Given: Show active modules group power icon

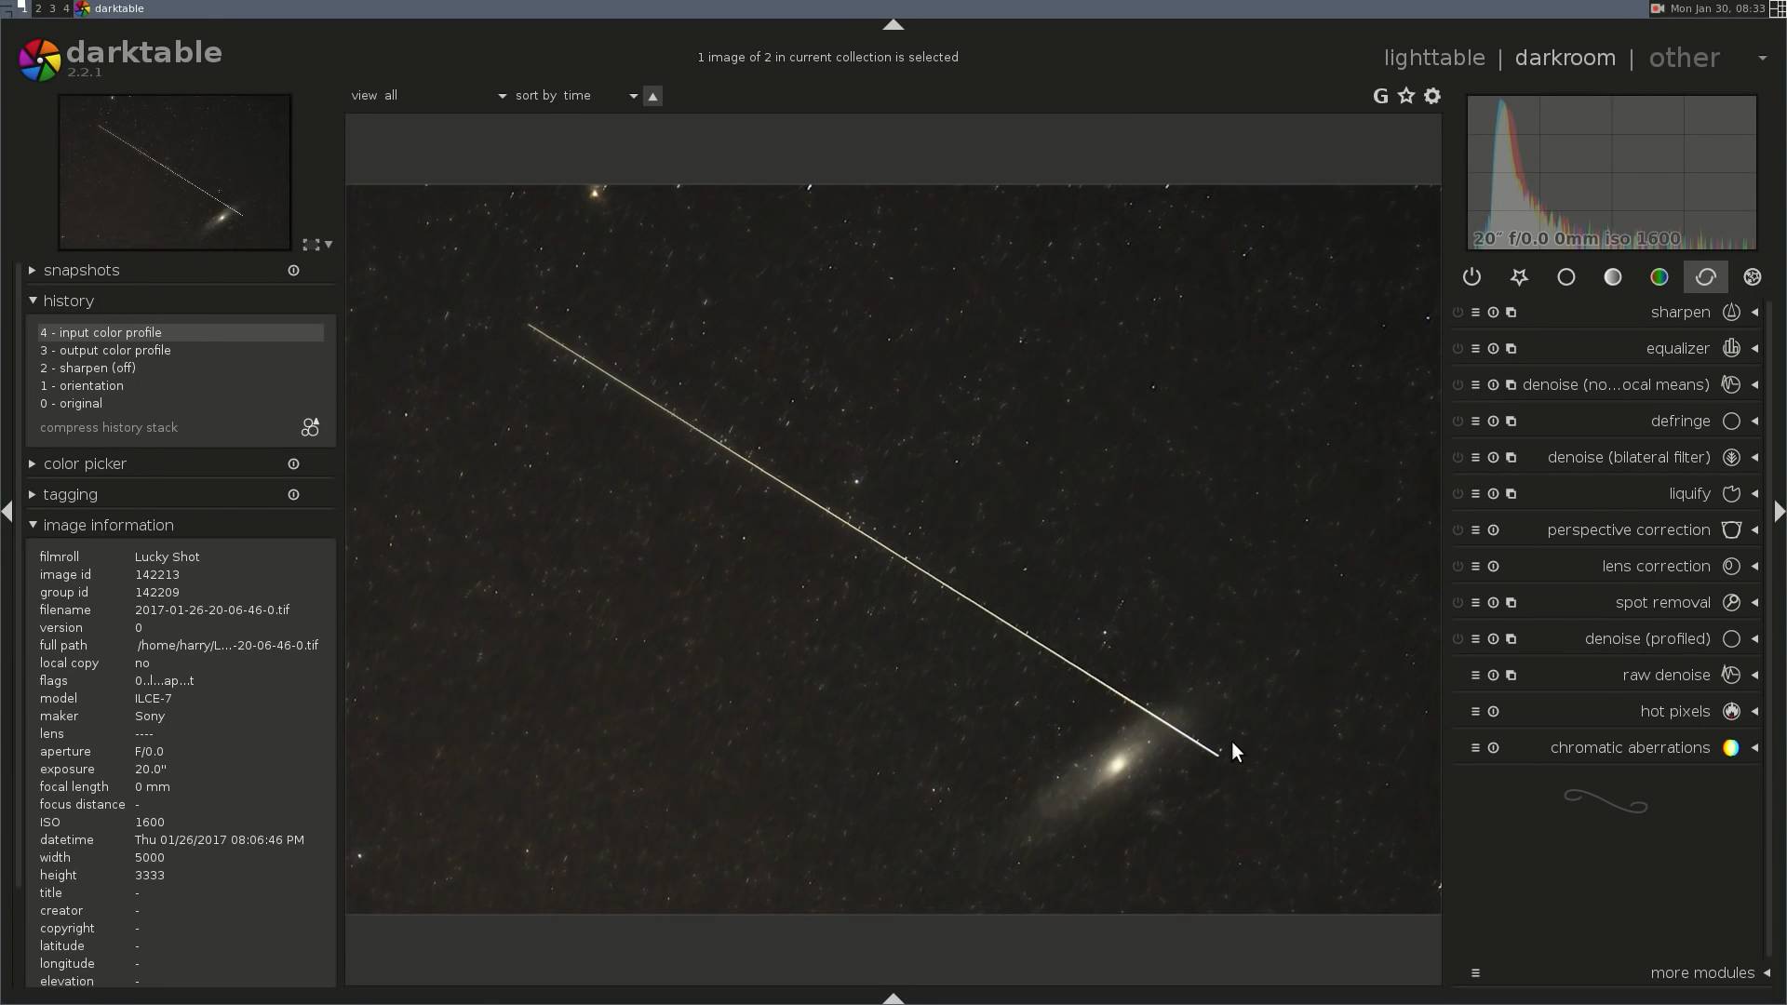Looking at the screenshot, I should (x=1471, y=277).
